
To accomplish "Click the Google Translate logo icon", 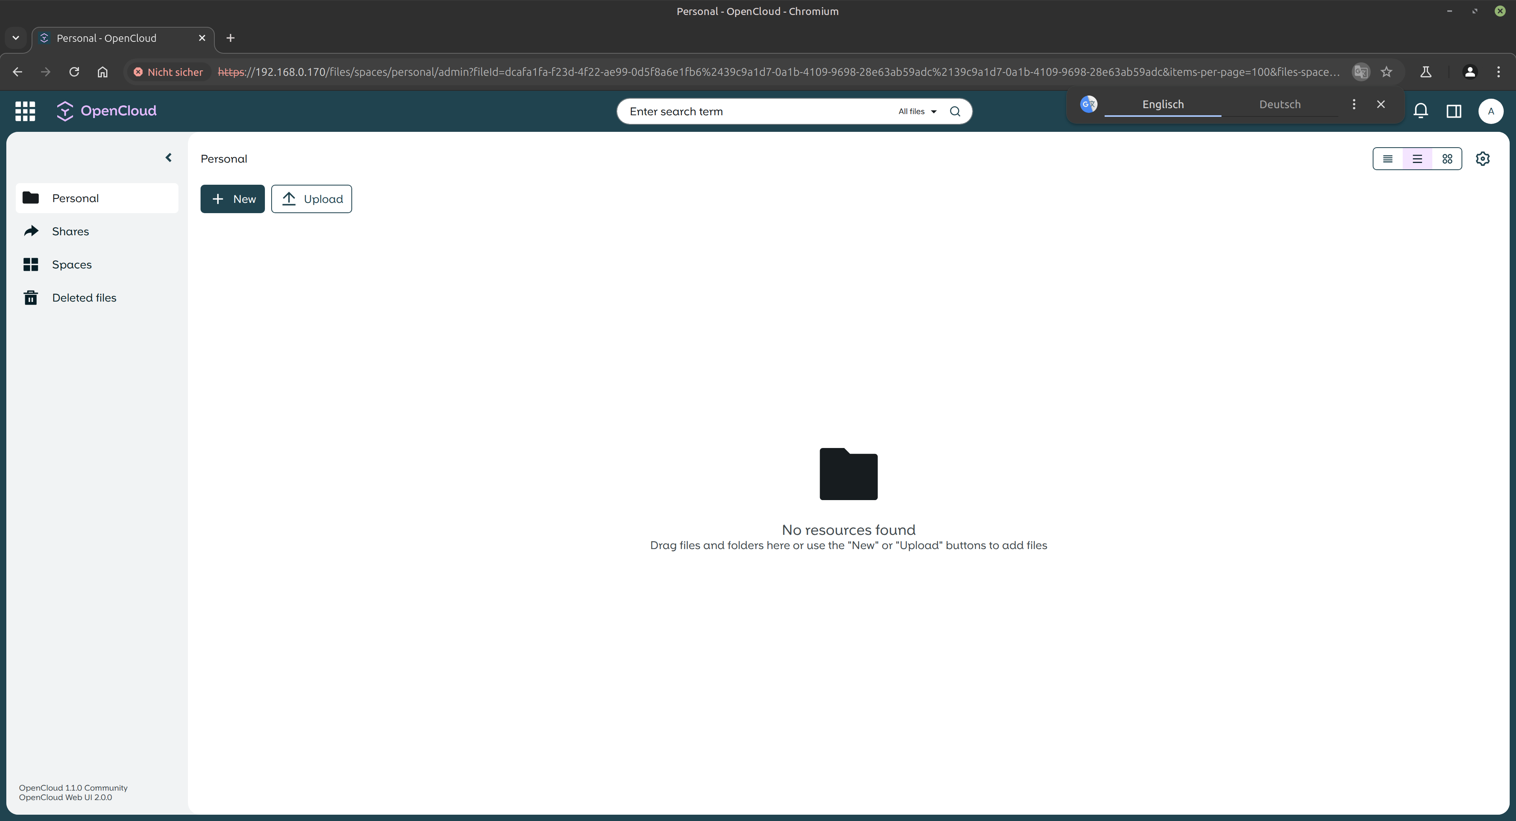I will [x=1088, y=104].
